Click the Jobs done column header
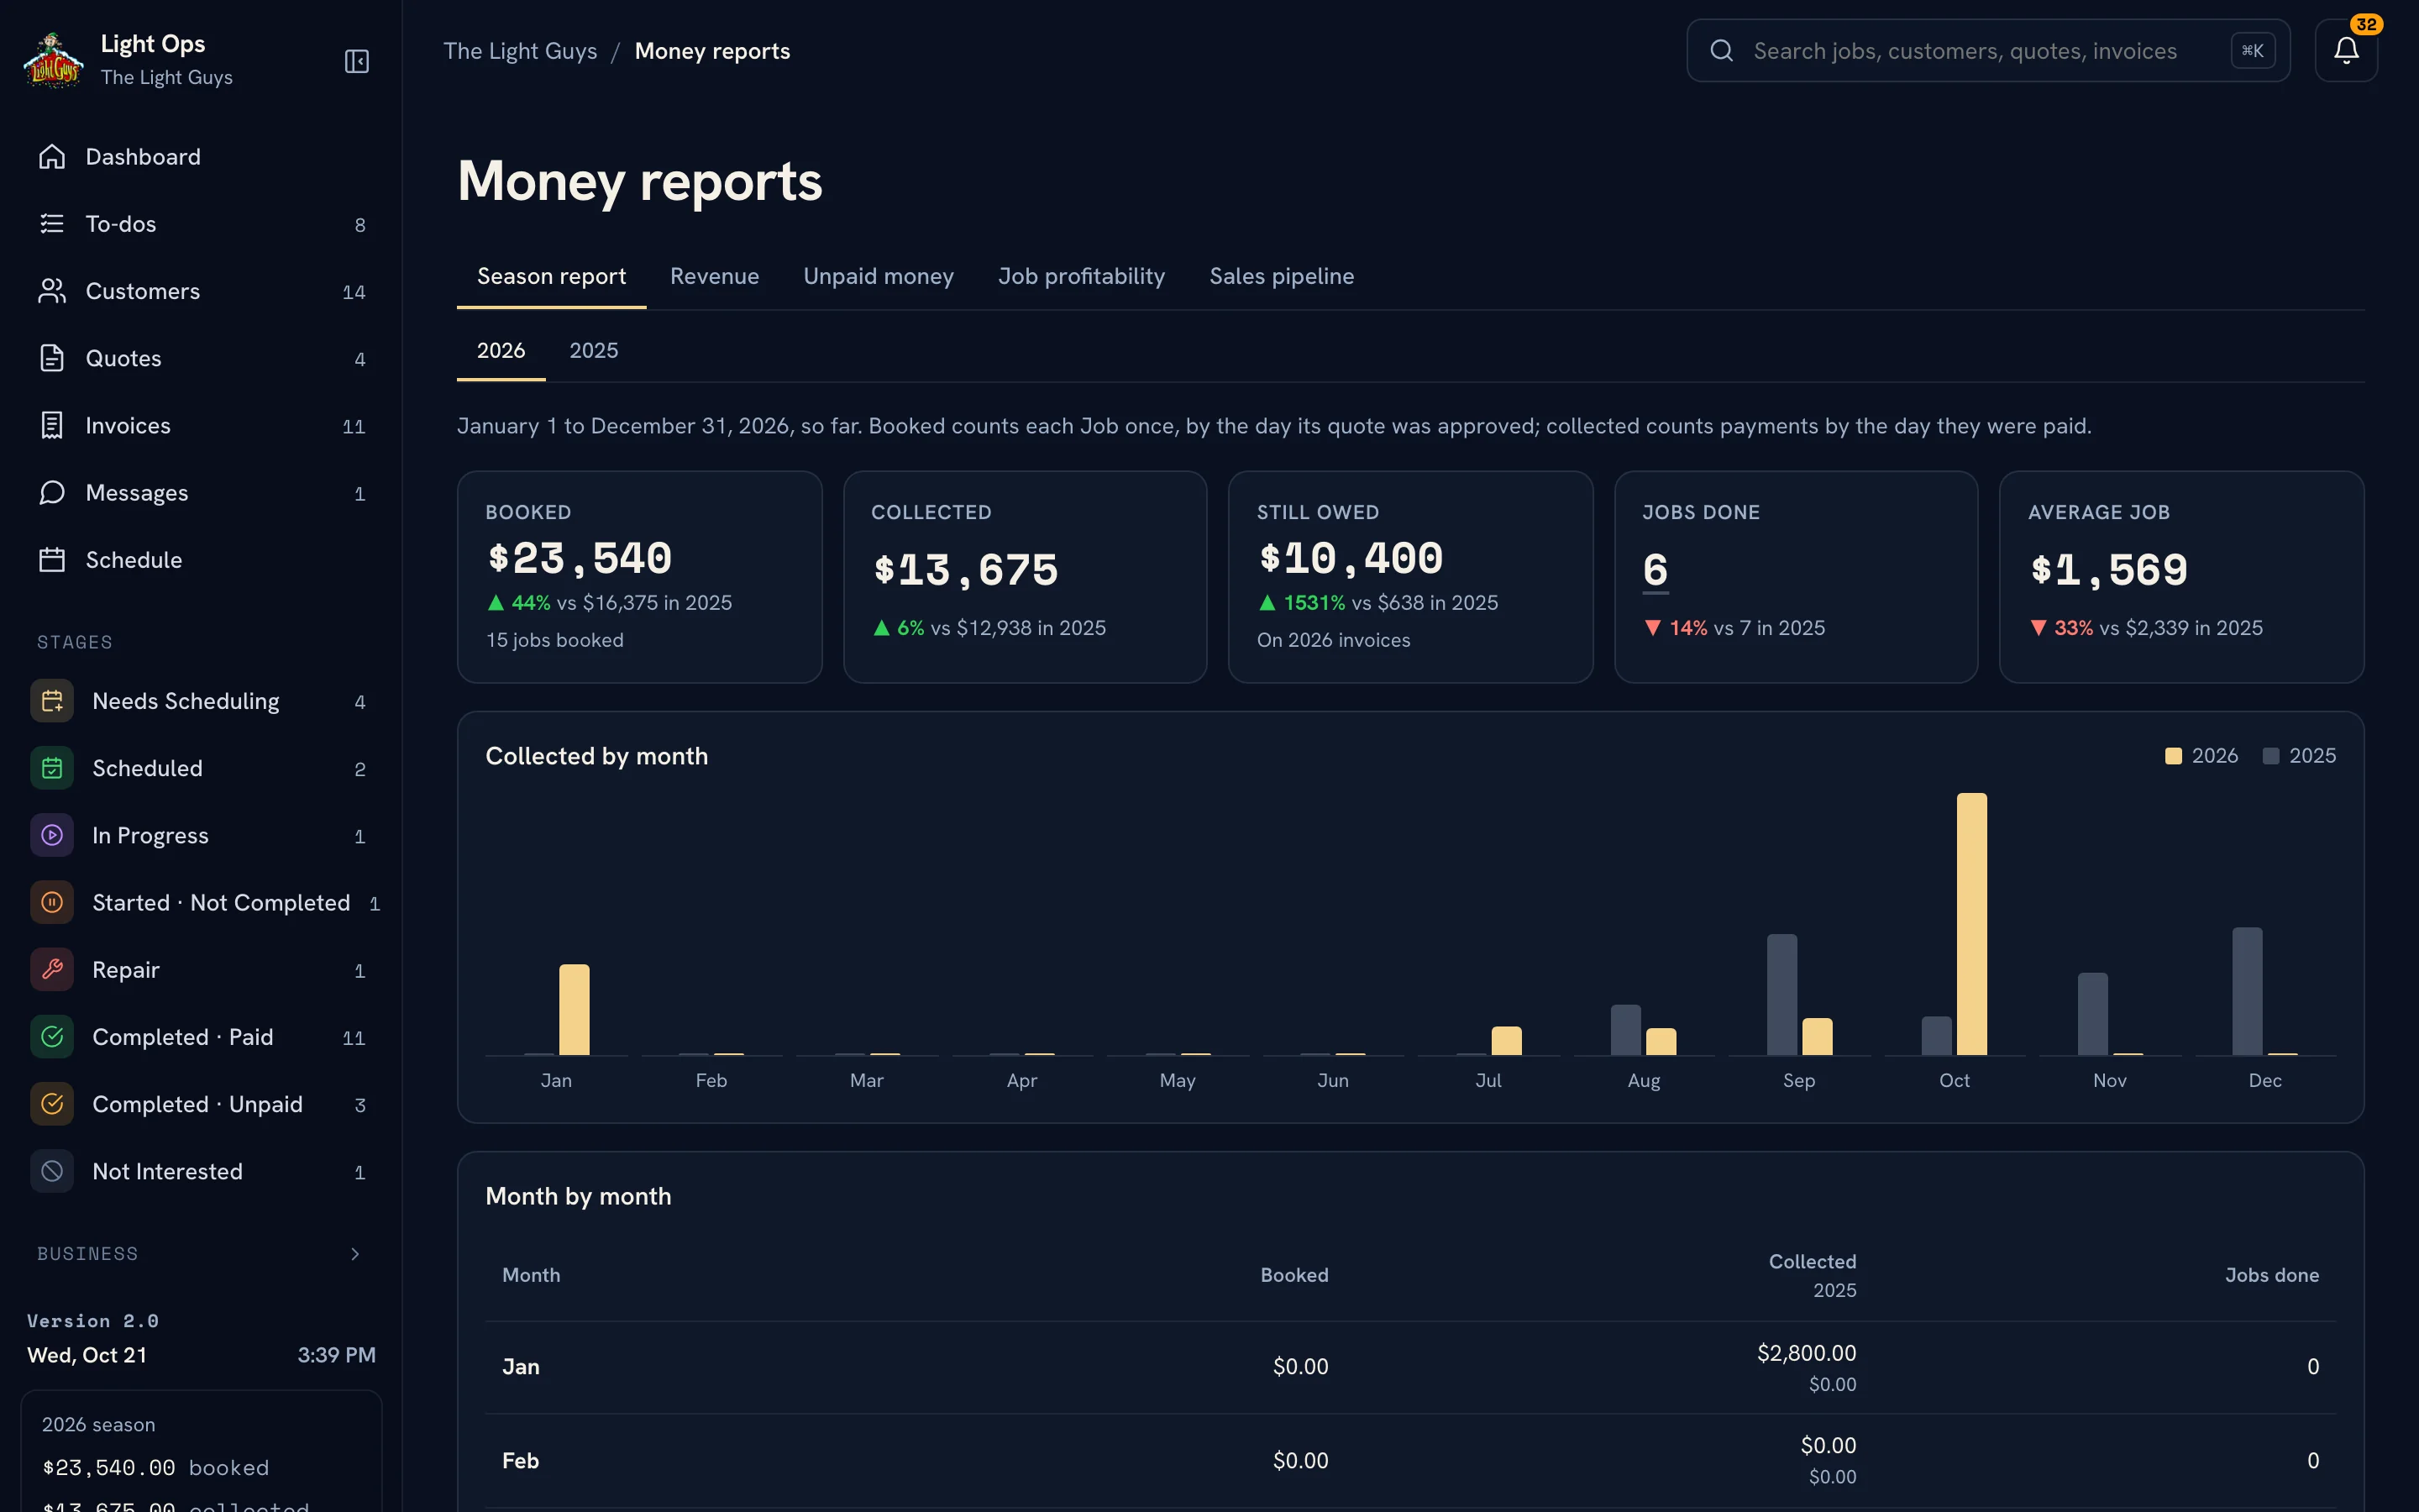Viewport: 2419px width, 1512px height. coord(2272,1275)
